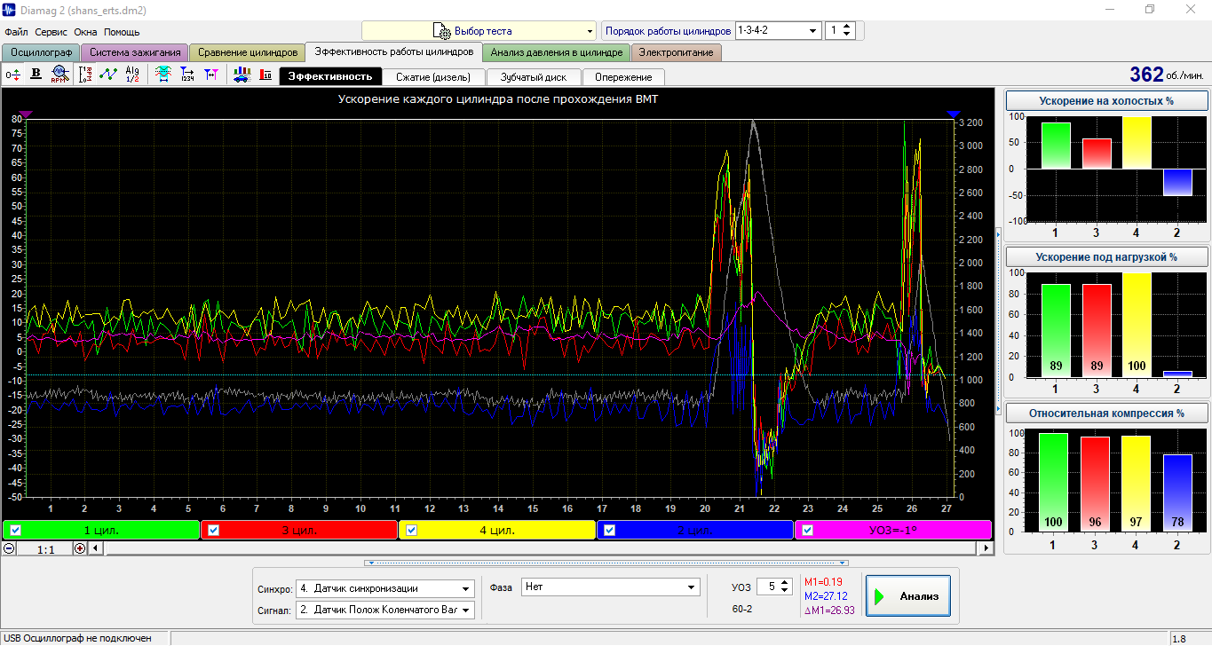Switch to Анализ давления в цилиндре tab

pyautogui.click(x=557, y=52)
